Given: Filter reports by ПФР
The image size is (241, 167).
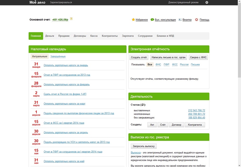Looking at the screenshot, I should coord(166,65).
